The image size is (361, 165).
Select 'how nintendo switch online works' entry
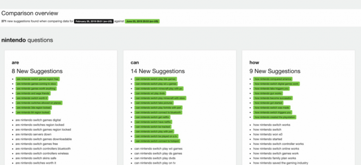(x=276, y=149)
